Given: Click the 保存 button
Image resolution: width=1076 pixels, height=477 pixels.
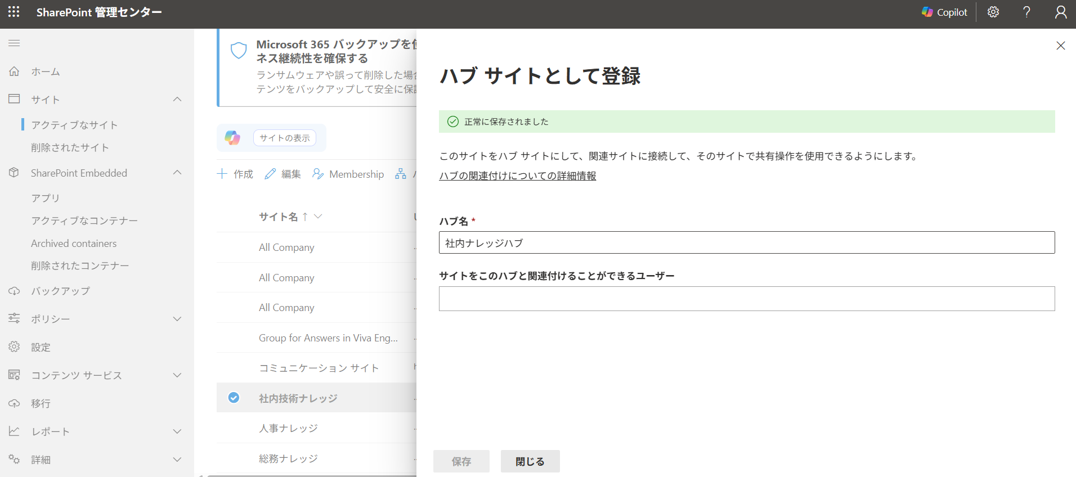Looking at the screenshot, I should coord(461,461).
